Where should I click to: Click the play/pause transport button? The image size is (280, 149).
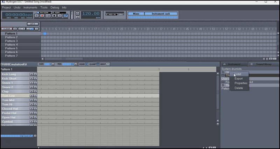tap(48, 16)
